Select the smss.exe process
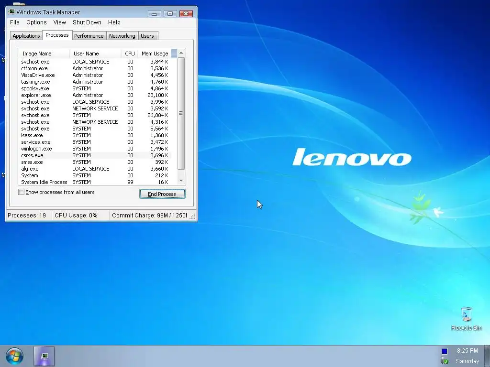 pos(95,162)
